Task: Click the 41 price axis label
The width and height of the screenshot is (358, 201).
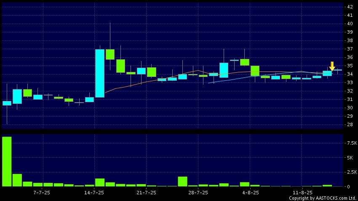Action: click(x=350, y=15)
